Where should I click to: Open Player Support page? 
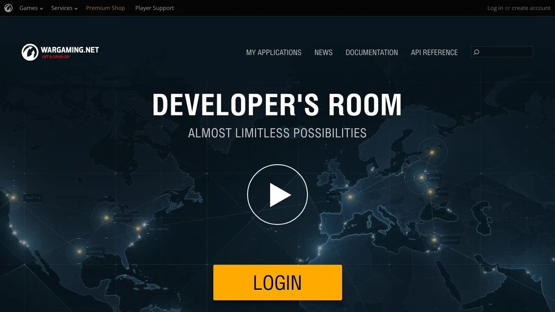(154, 8)
